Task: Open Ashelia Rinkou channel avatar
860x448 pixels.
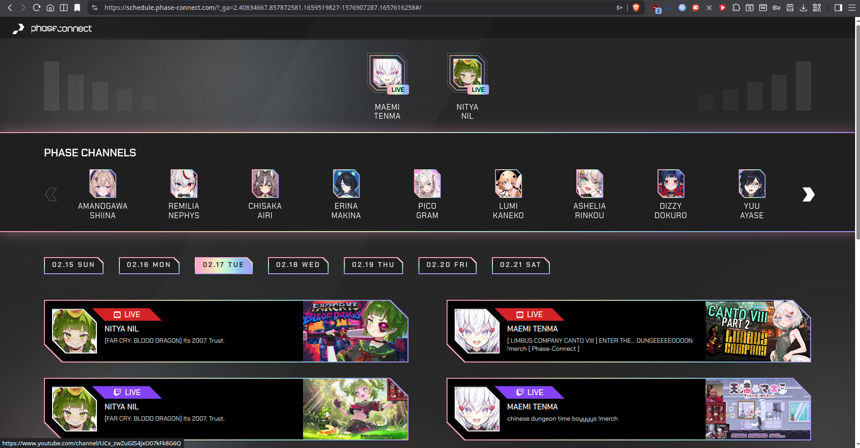Action: pyautogui.click(x=590, y=184)
